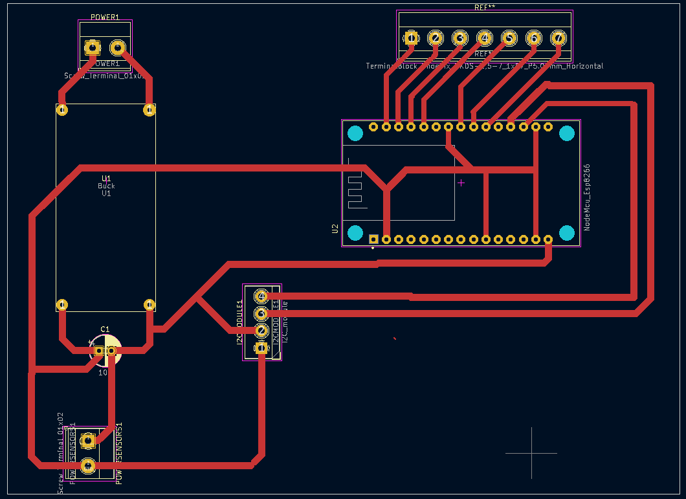686x499 pixels.
Task: Click the U1 Buck reference label
Action: [x=106, y=179]
